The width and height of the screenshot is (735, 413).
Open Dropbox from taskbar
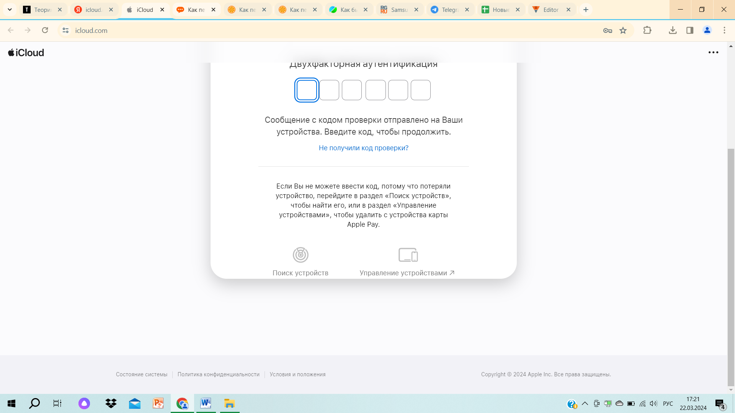pyautogui.click(x=111, y=403)
